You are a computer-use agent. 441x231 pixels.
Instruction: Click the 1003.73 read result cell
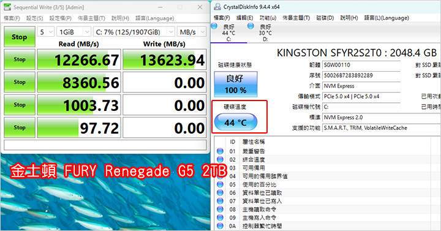[79, 105]
